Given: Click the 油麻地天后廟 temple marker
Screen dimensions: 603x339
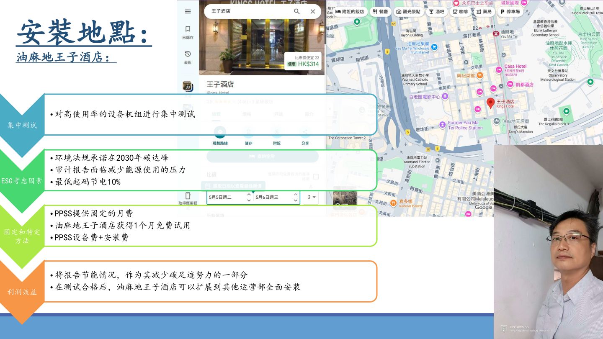Looking at the screenshot, I should tap(497, 121).
